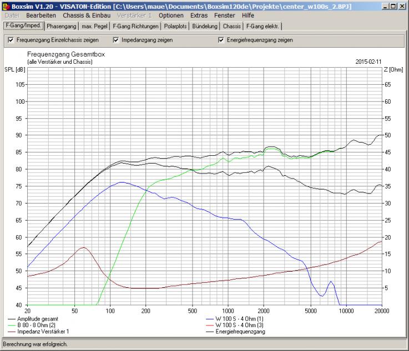Open the F-Gang Richtungen tab
The width and height of the screenshot is (409, 351).
[x=135, y=26]
